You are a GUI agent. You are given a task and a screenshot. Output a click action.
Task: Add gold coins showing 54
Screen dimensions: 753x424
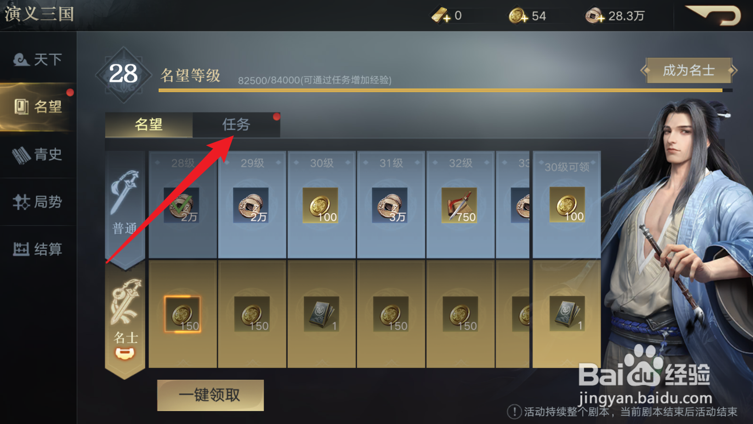point(519,16)
